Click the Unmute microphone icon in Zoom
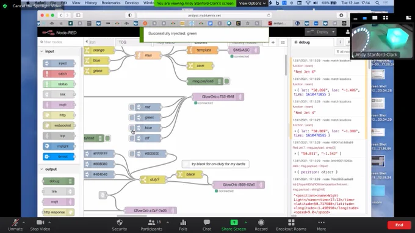Screen dimensions: 415x233 (15, 223)
